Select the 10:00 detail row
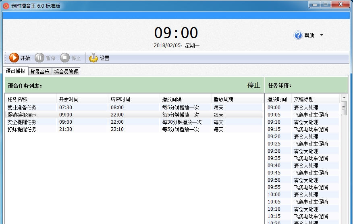The image size is (353, 224). coord(302,194)
